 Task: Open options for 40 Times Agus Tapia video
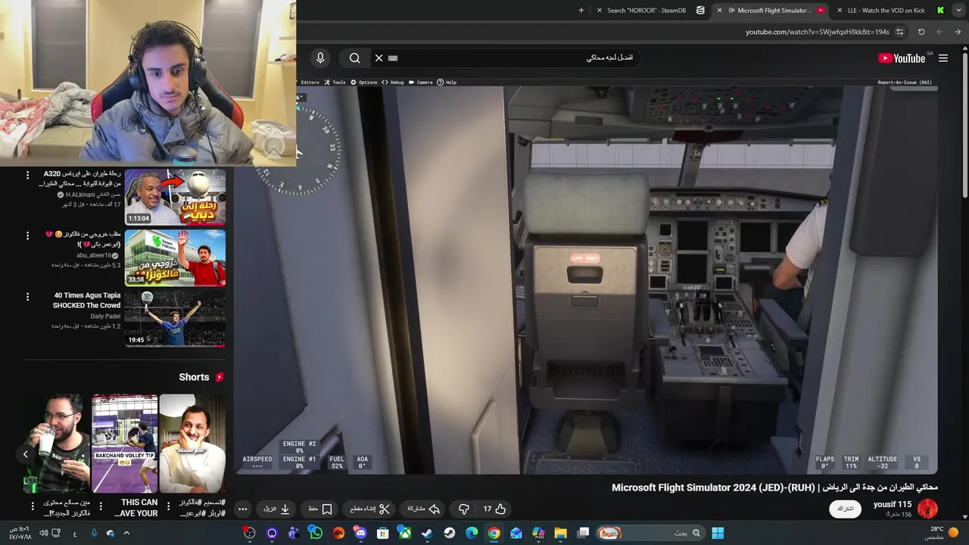click(x=27, y=297)
